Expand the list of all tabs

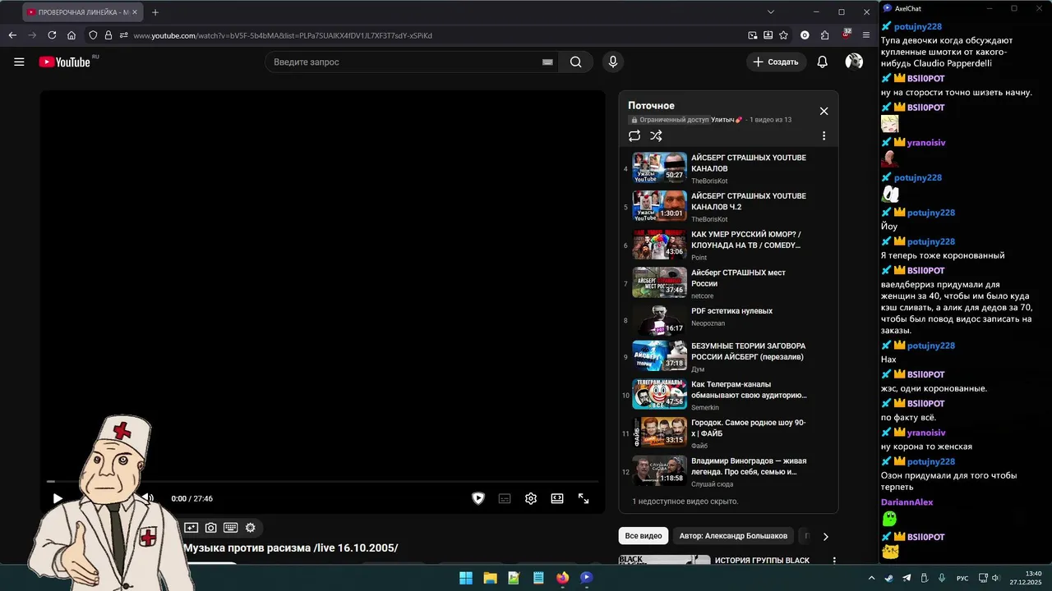click(x=771, y=12)
